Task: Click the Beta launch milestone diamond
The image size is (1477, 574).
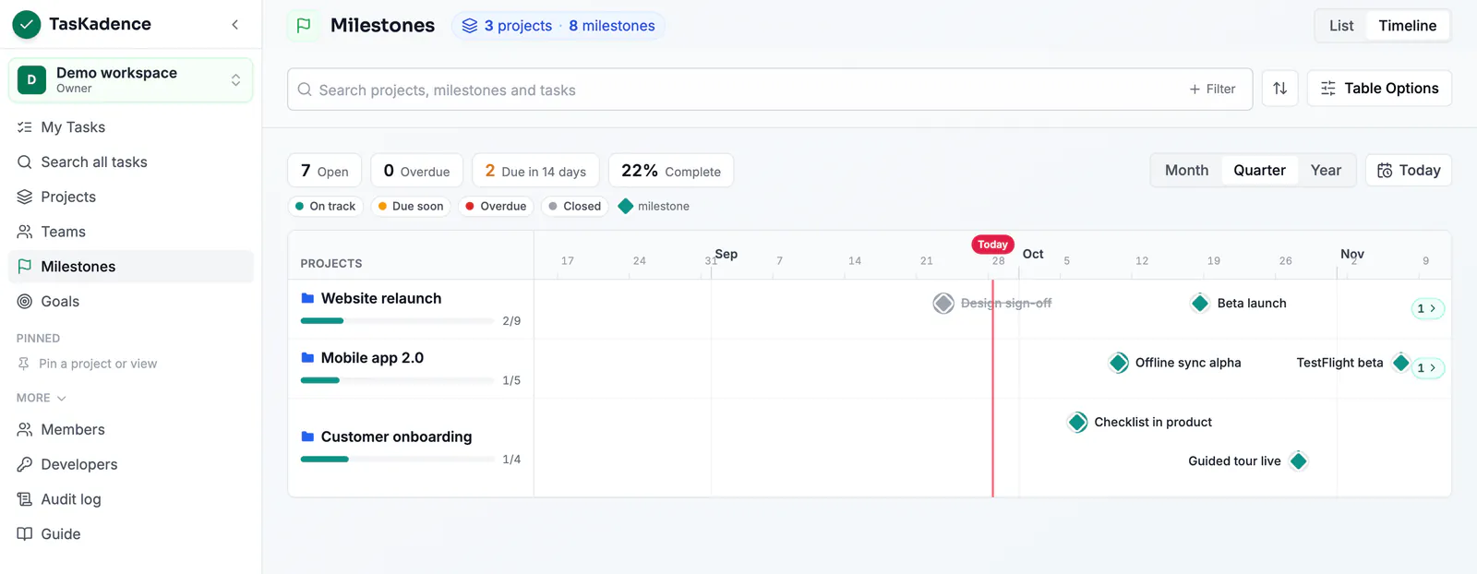Action: coord(1200,304)
